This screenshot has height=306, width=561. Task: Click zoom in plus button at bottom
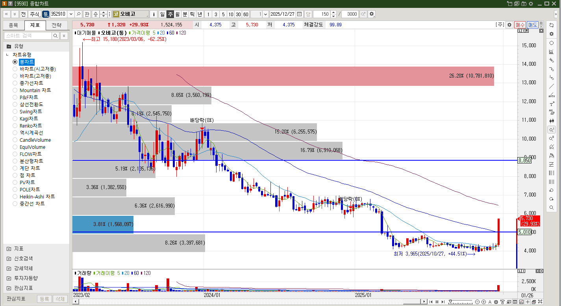pyautogui.click(x=483, y=302)
